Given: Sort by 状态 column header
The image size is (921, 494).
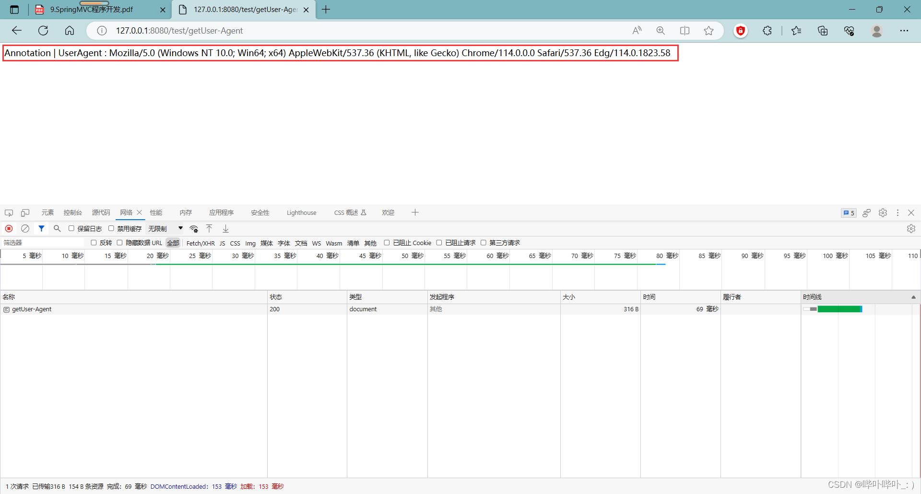Looking at the screenshot, I should click(307, 297).
